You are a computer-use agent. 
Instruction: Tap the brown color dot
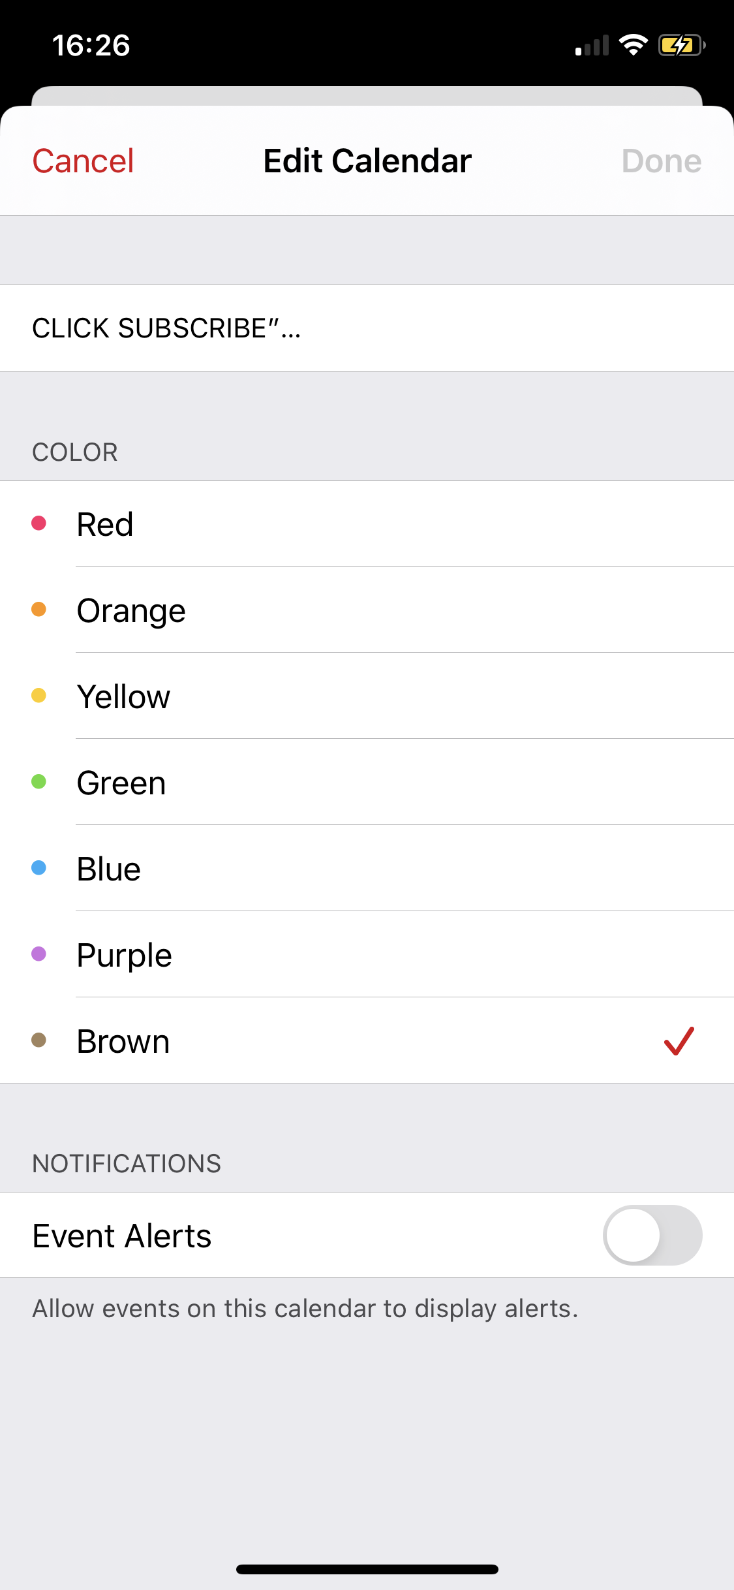point(39,1040)
